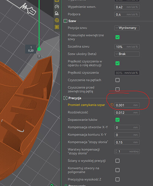This screenshot has width=153, height=186.
Task: Click Prędkość czyszczenia field showing 80%
Action: [x=127, y=73]
